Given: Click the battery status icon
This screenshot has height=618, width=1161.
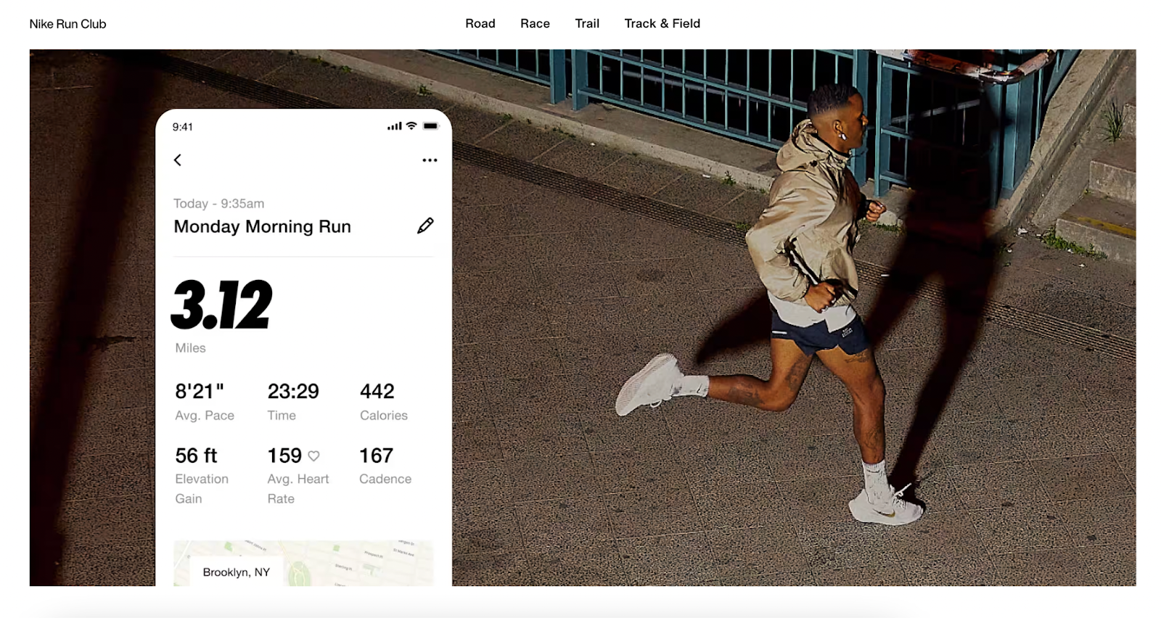Looking at the screenshot, I should point(431,125).
